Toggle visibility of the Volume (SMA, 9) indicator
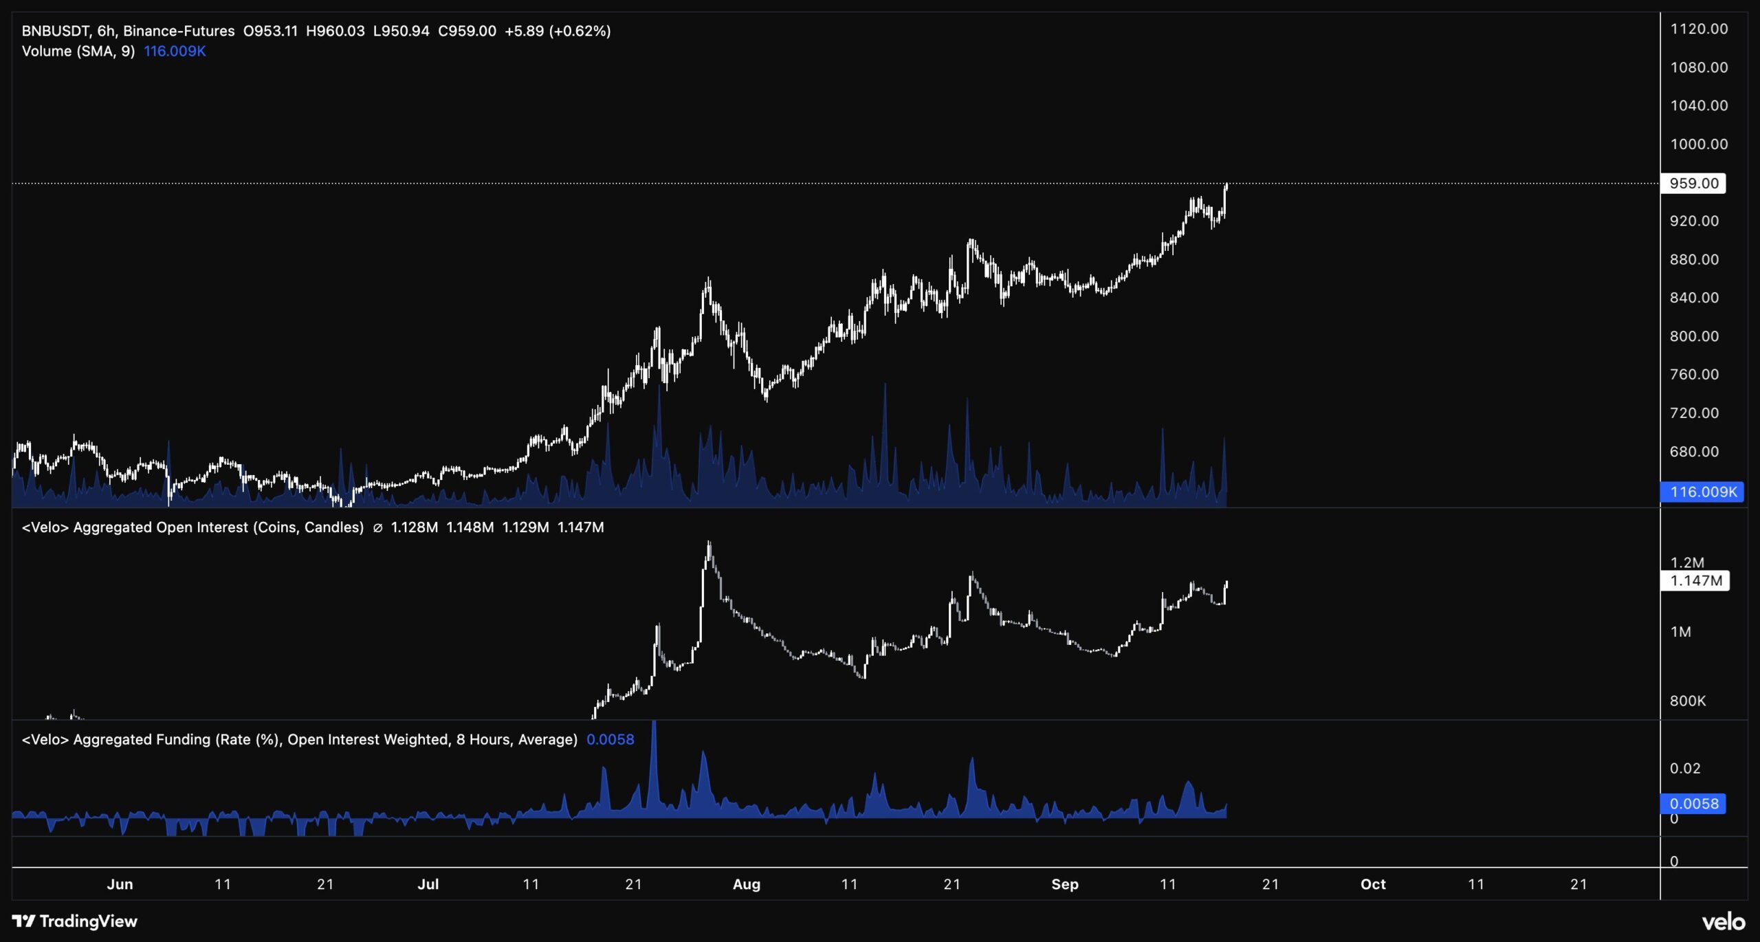Image resolution: width=1760 pixels, height=942 pixels. pyautogui.click(x=79, y=51)
